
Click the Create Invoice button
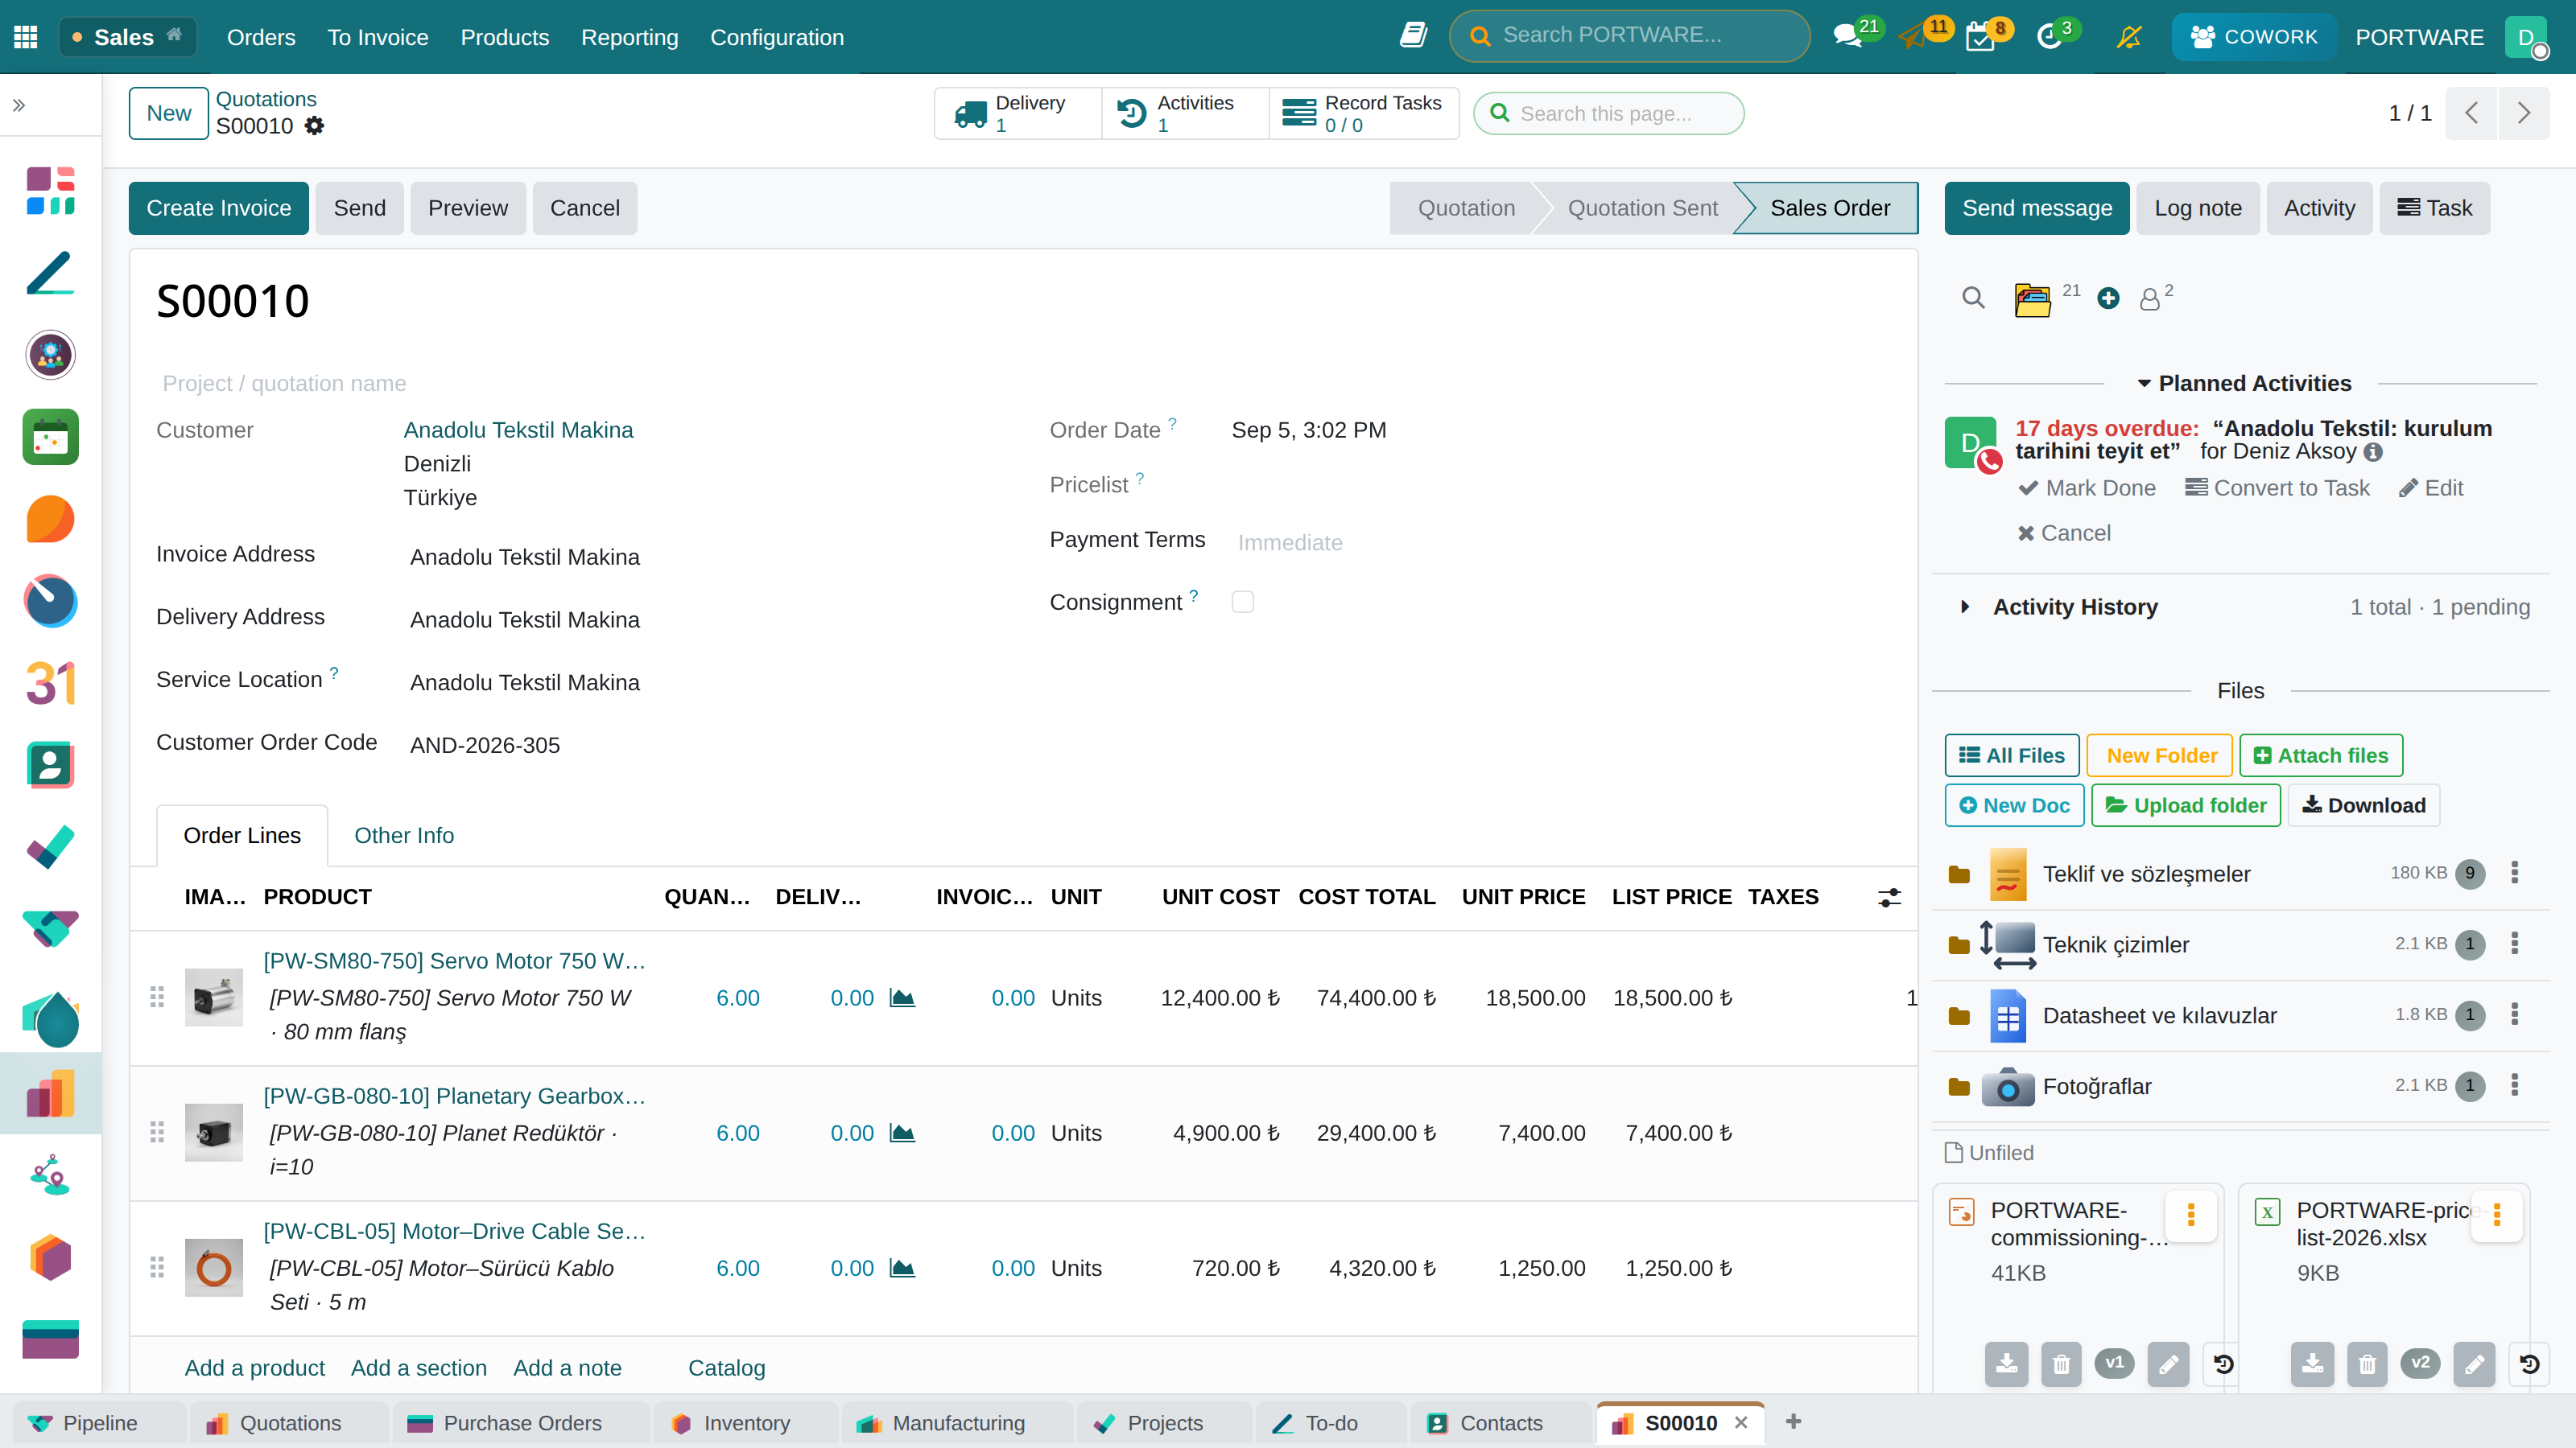[218, 208]
